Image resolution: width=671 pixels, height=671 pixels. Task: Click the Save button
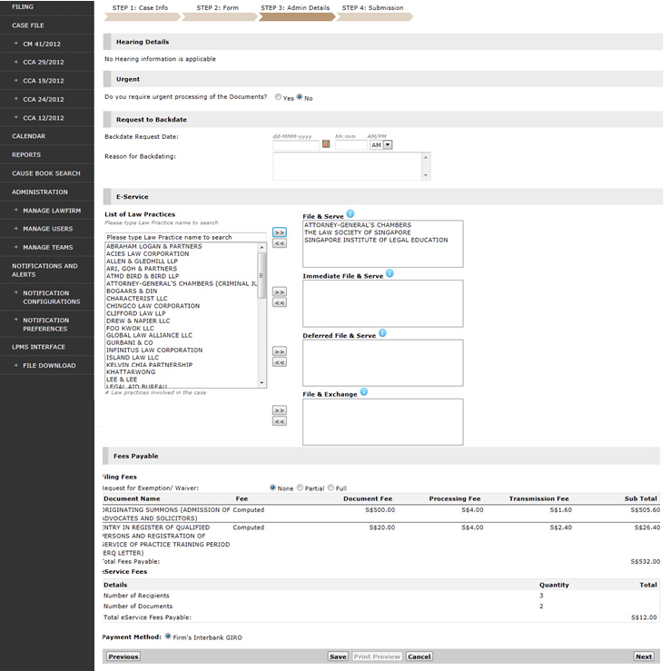click(x=338, y=656)
